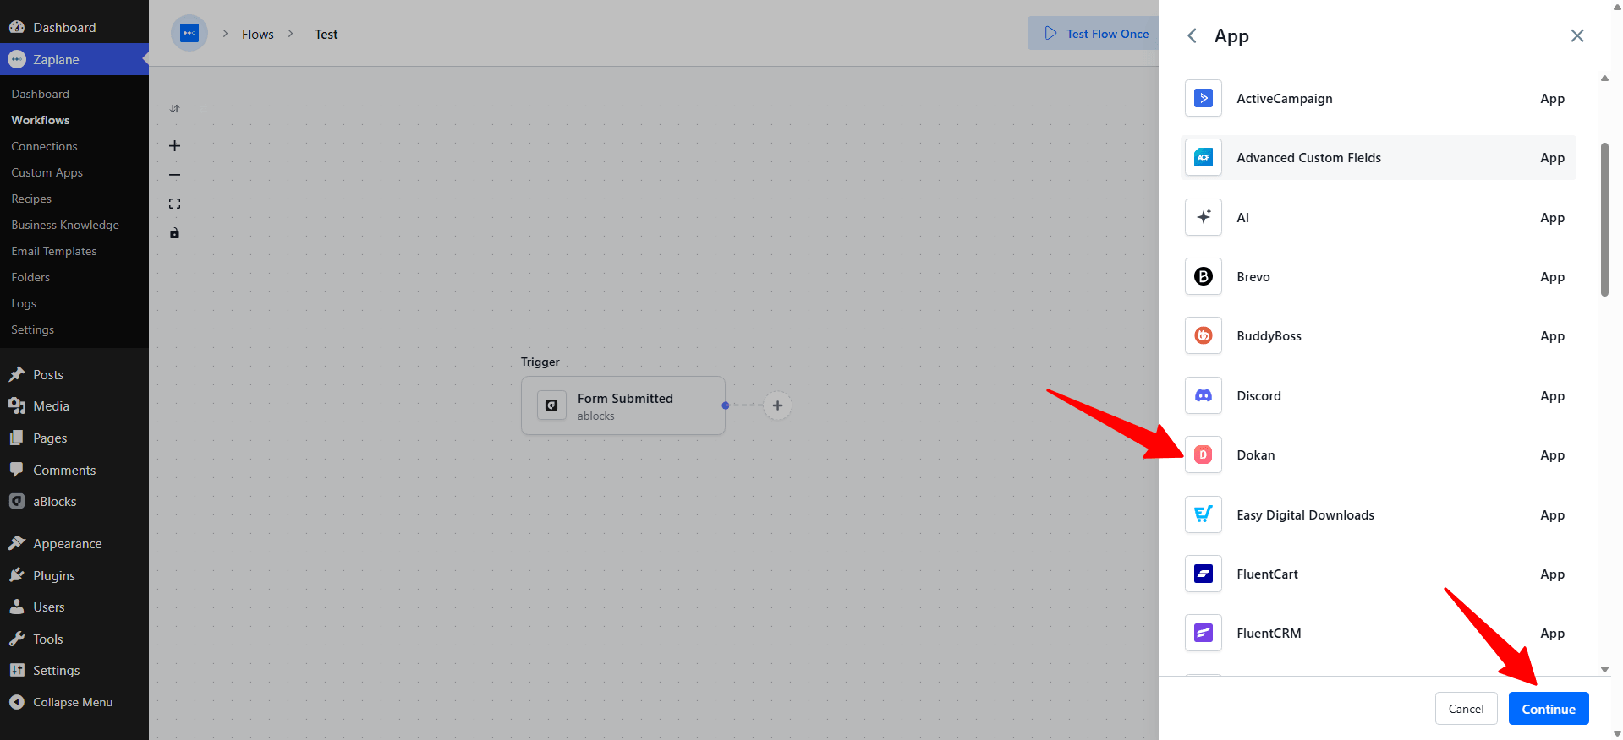Open Zaplane Dashboard submenu
This screenshot has width=1623, height=740.
coord(40,94)
